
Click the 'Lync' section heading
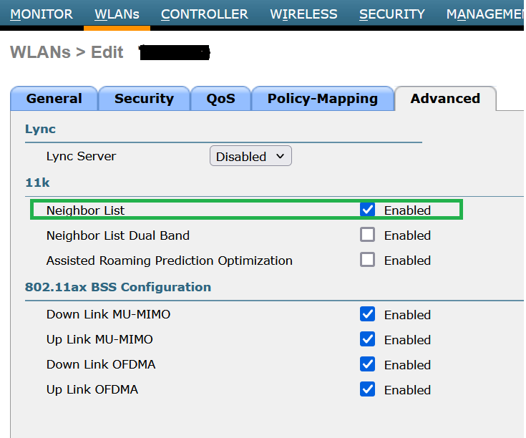pyautogui.click(x=40, y=129)
